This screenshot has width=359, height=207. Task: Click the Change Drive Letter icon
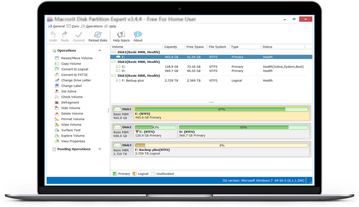(x=57, y=80)
